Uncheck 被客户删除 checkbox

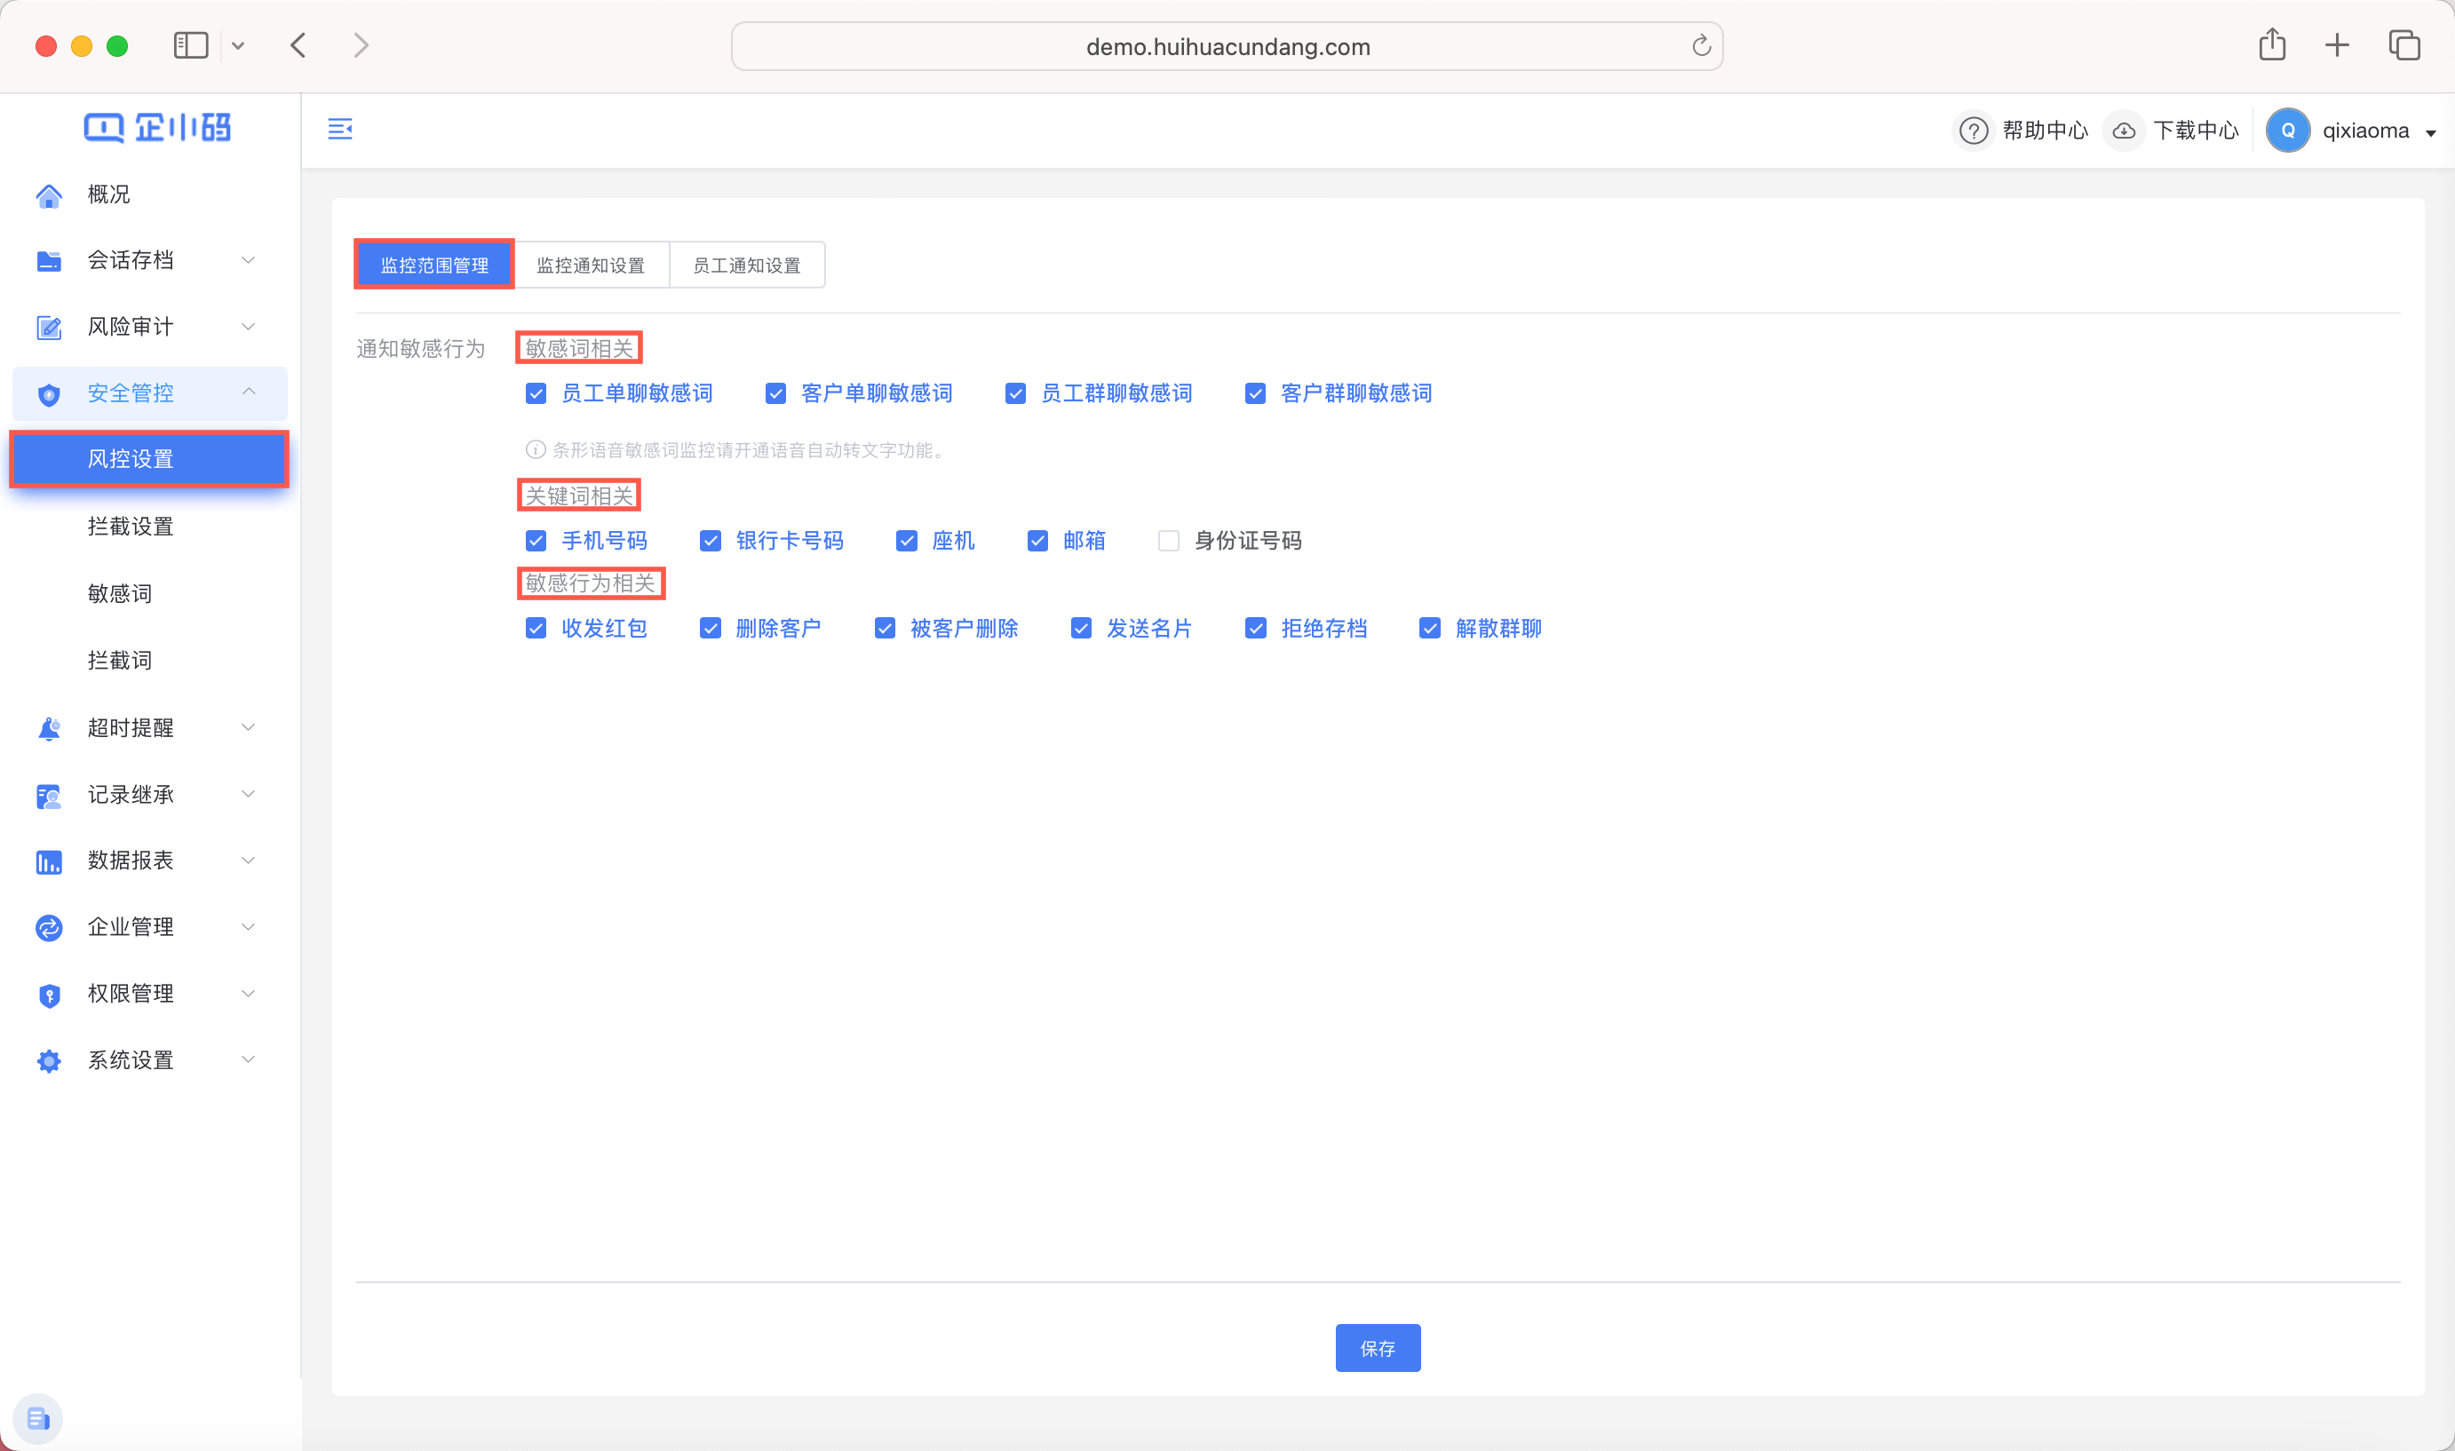point(885,628)
